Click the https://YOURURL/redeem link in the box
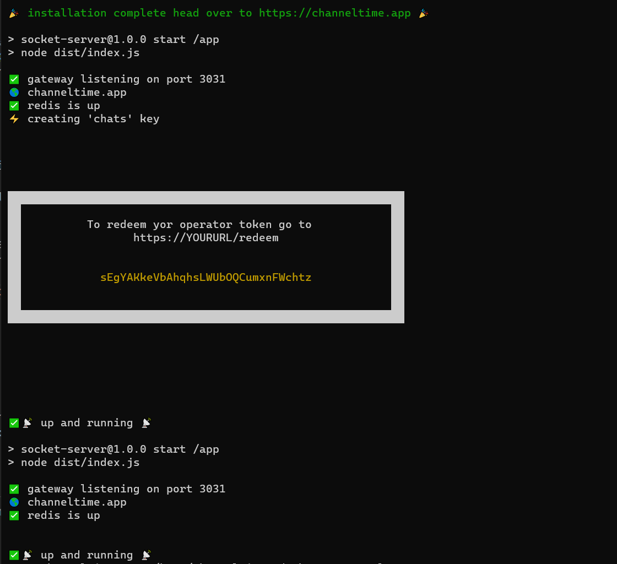Image resolution: width=617 pixels, height=564 pixels. click(206, 238)
